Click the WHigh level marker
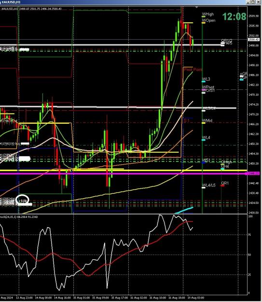Screen dimensions: 262x302 [204, 17]
